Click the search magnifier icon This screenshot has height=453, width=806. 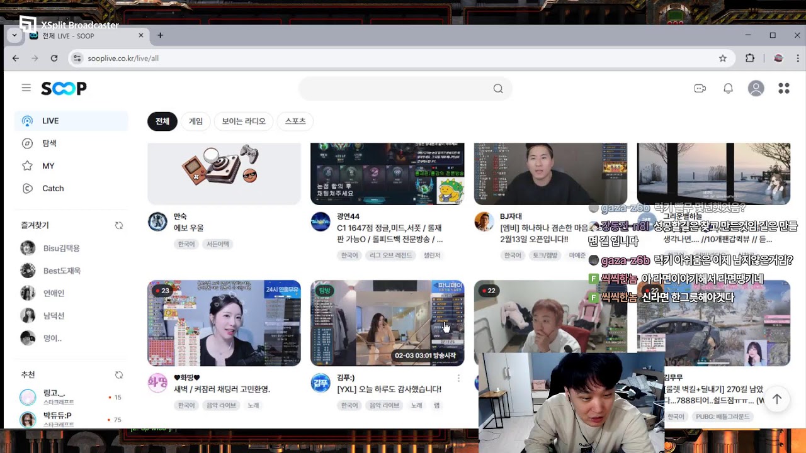pos(498,89)
